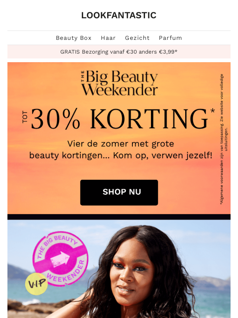The height and width of the screenshot is (318, 238).
Task: Click the SHOP NU button
Action: 119,193
